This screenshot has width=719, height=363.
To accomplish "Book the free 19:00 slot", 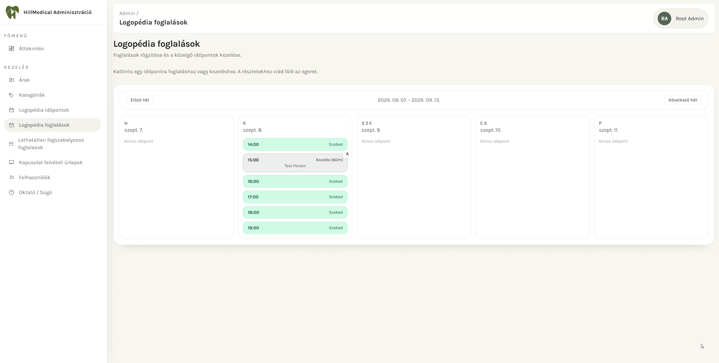I will click(295, 228).
